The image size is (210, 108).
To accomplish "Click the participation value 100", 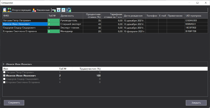I will tap(99, 76).
